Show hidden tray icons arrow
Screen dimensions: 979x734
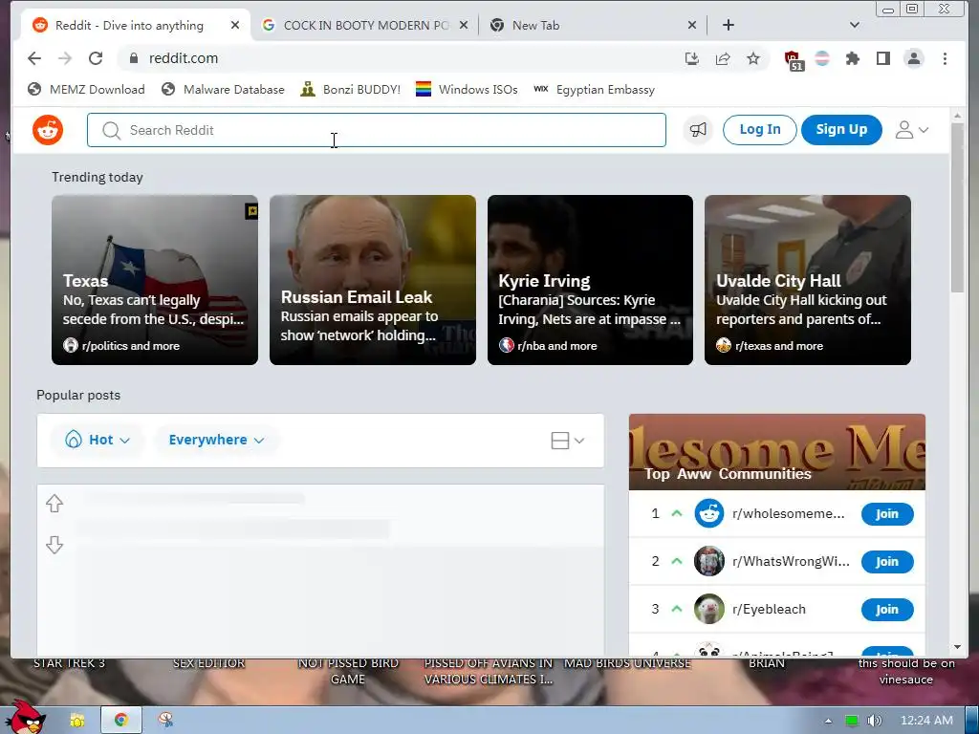[828, 721]
